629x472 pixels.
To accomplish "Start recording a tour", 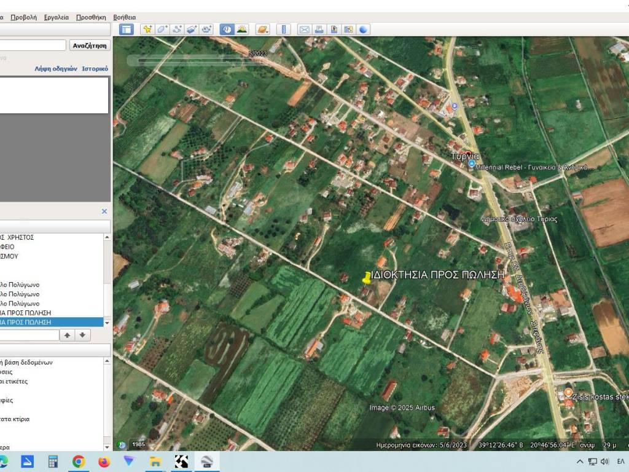I will [x=207, y=29].
